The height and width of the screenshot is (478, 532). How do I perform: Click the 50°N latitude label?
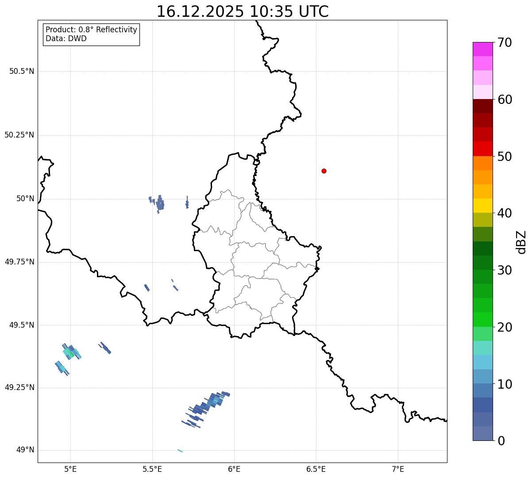click(25, 199)
